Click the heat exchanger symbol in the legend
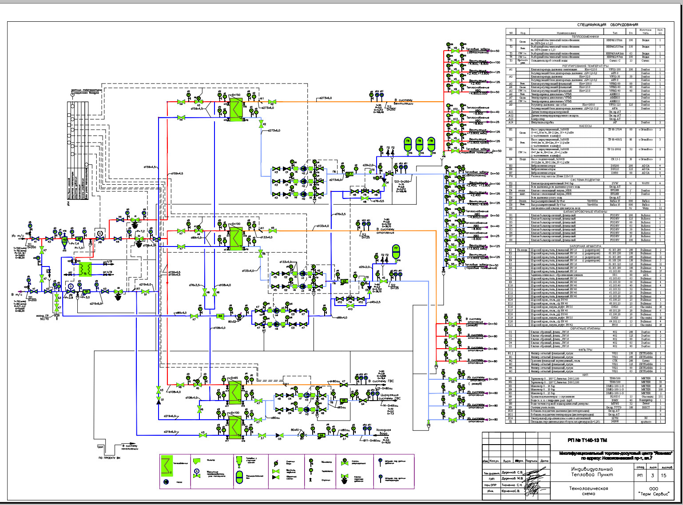The height and width of the screenshot is (505, 683). tap(167, 465)
